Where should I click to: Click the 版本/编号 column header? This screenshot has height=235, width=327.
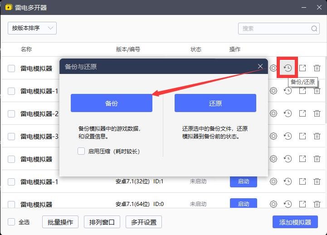point(128,49)
